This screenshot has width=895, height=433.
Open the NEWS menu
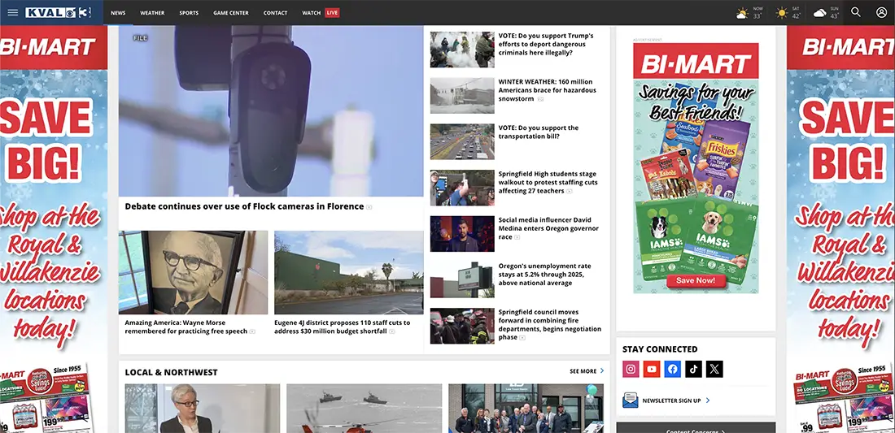[x=118, y=12]
